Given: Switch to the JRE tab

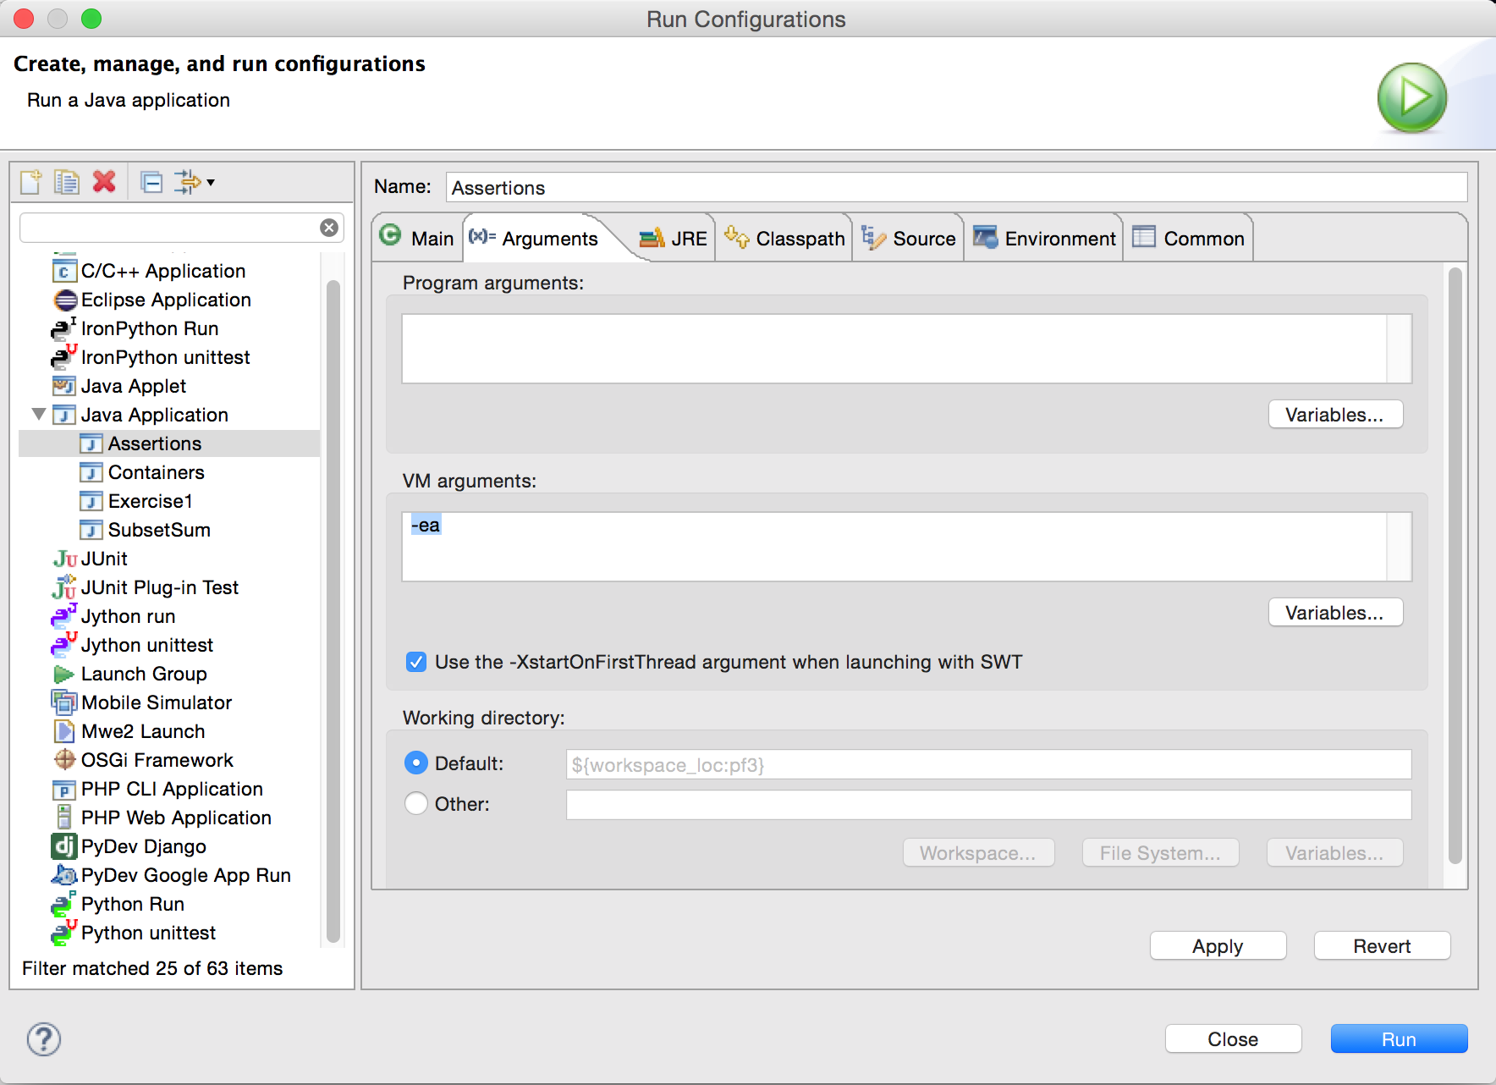Looking at the screenshot, I should (674, 238).
